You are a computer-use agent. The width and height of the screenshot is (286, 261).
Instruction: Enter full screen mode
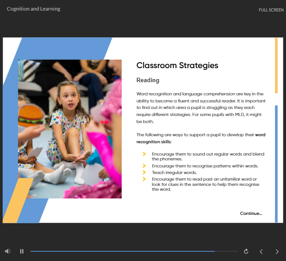click(x=271, y=10)
